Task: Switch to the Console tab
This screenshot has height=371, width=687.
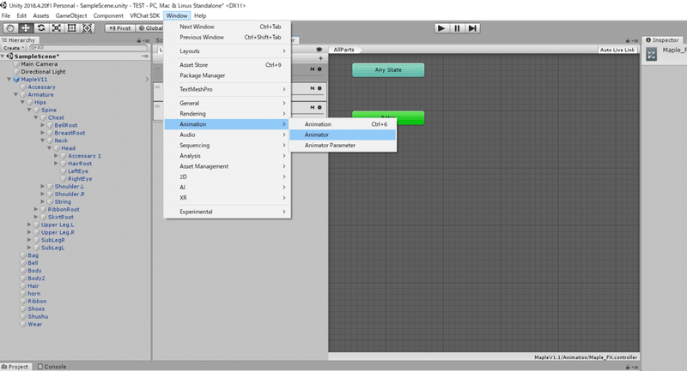Action: point(52,367)
